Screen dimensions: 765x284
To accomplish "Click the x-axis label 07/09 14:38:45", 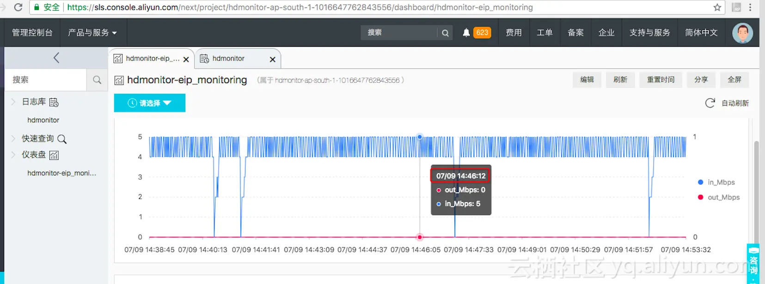I will 149,250.
